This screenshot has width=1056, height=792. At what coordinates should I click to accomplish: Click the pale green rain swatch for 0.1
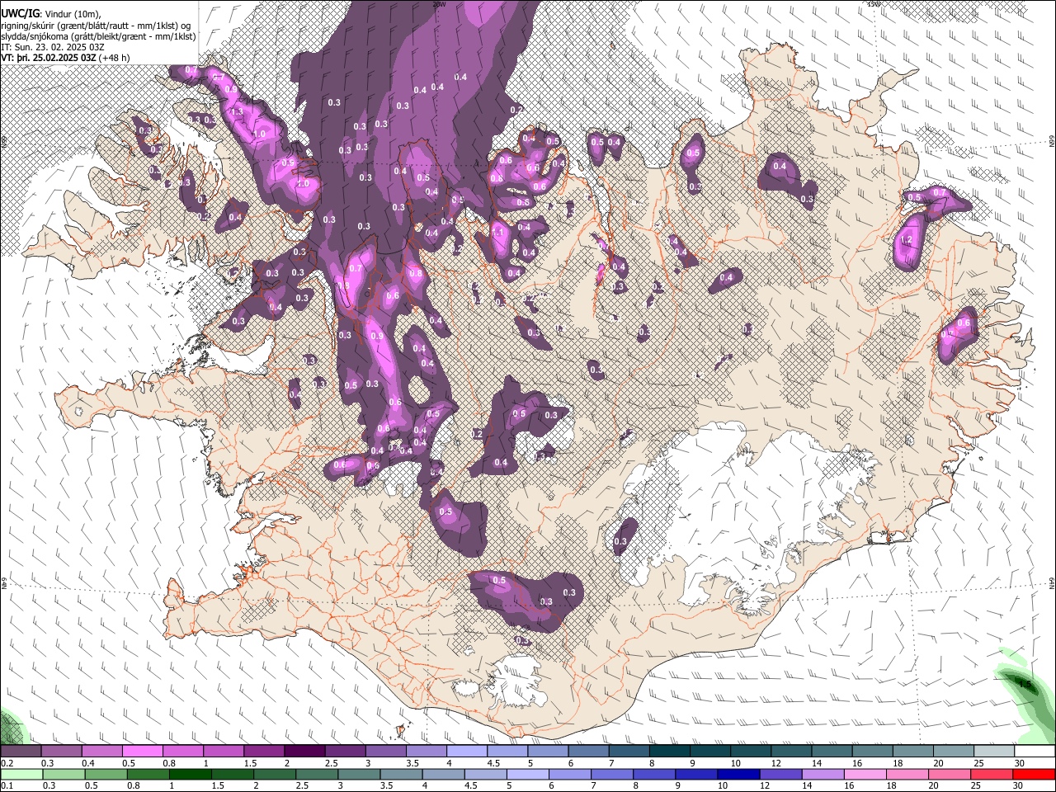click(x=21, y=774)
